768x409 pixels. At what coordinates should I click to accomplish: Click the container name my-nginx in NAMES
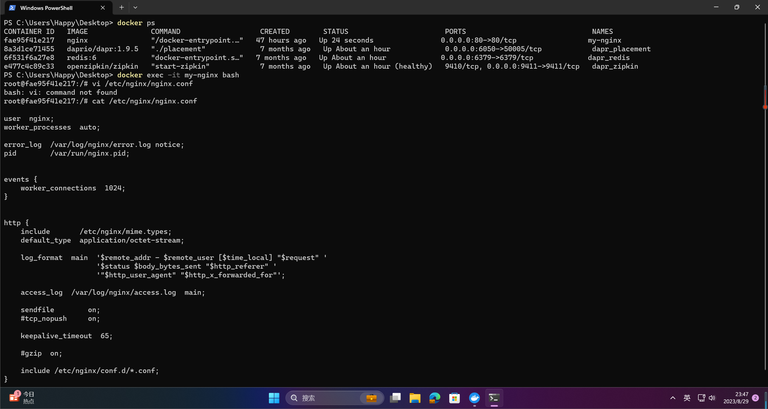click(604, 40)
